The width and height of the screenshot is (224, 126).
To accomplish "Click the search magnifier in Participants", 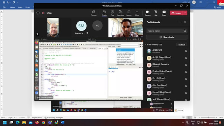I will coord(185,31).
